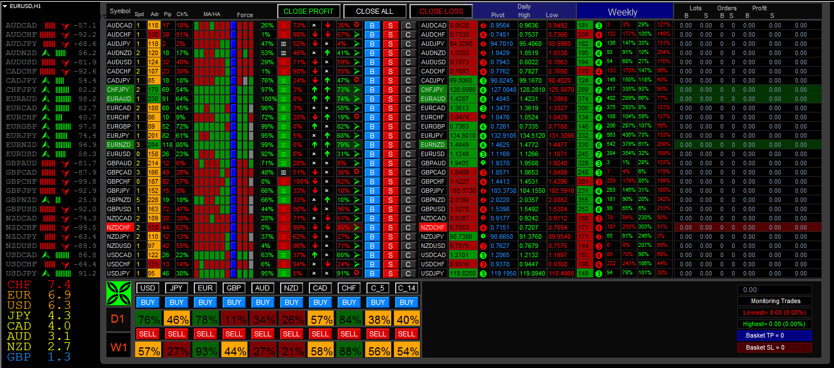Click green up arrow in CADJPY row
The image size is (834, 368).
[327, 80]
